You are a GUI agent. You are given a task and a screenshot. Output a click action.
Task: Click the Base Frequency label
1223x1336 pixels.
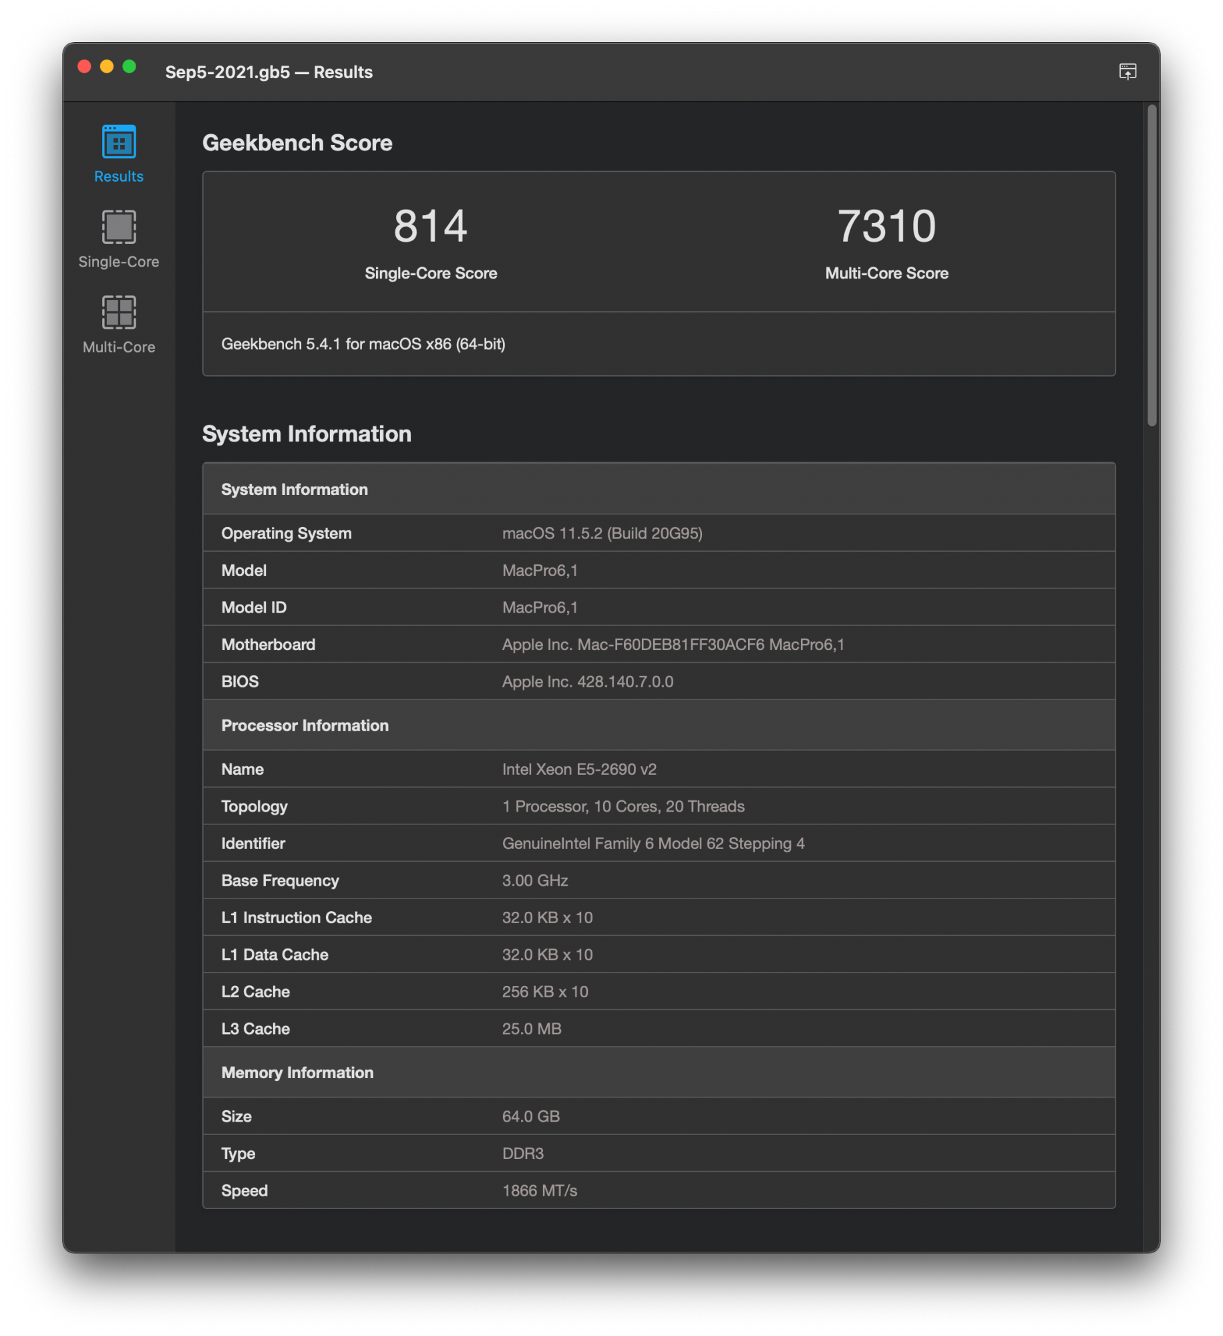281,880
